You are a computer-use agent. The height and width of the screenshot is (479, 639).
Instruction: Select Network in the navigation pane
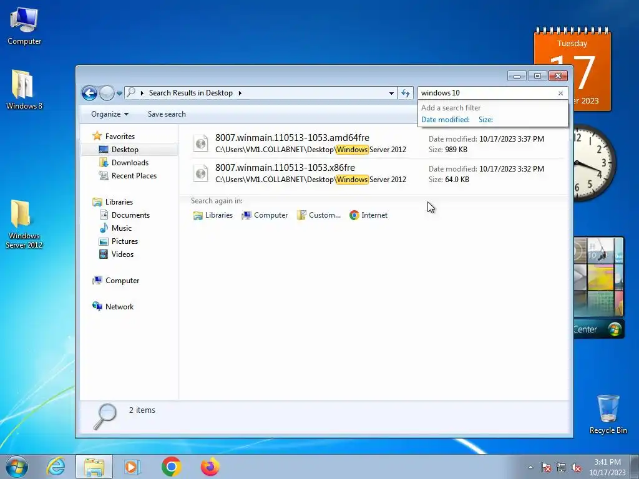[119, 307]
